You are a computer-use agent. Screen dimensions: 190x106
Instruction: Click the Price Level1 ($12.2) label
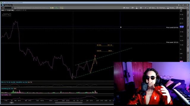pos(172,42)
